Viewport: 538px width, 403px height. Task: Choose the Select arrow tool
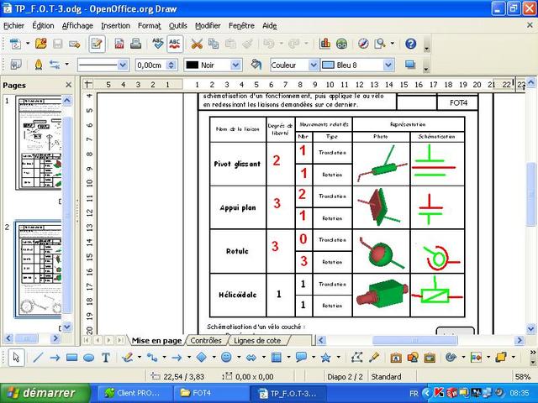(16, 358)
